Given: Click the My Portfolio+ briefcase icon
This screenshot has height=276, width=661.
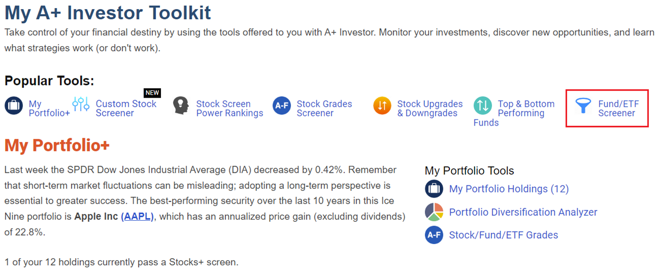Looking at the screenshot, I should (x=14, y=106).
